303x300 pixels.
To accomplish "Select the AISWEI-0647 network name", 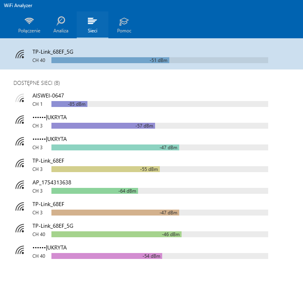I will [x=48, y=96].
